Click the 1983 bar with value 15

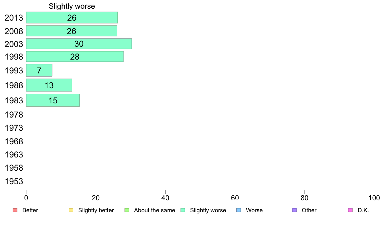pos(53,100)
